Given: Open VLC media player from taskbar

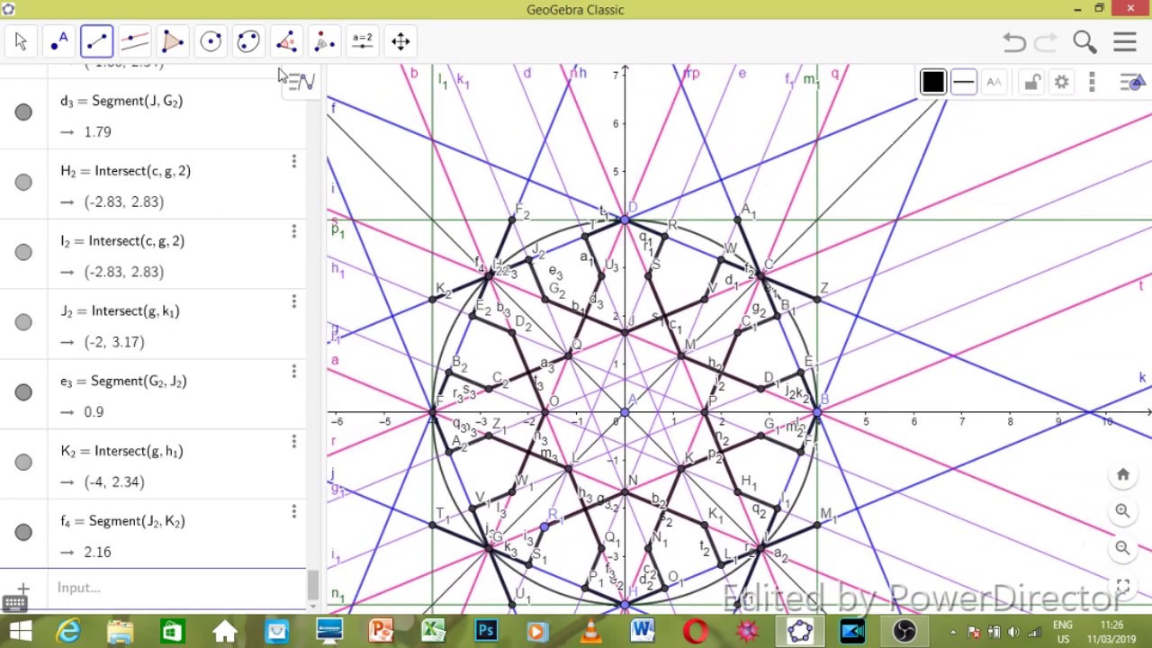Looking at the screenshot, I should (590, 631).
